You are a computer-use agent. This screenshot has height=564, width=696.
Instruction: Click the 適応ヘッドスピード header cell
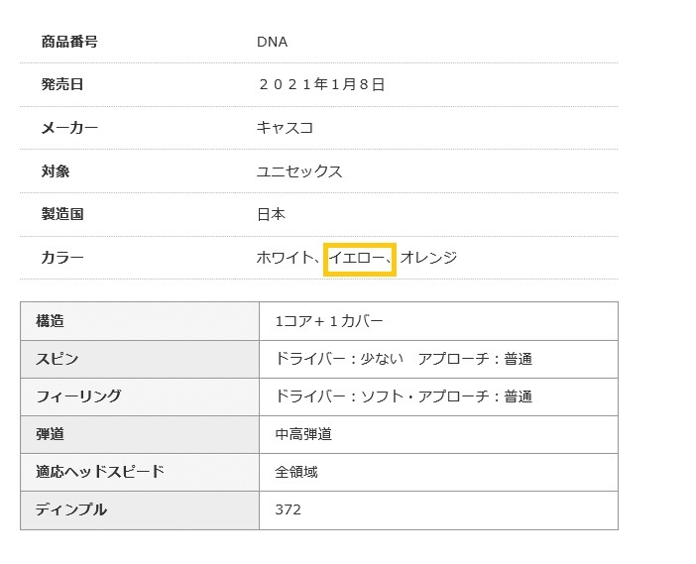click(99, 472)
